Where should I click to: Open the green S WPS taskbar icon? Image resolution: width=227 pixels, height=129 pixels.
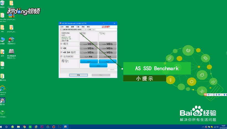pos(30,127)
